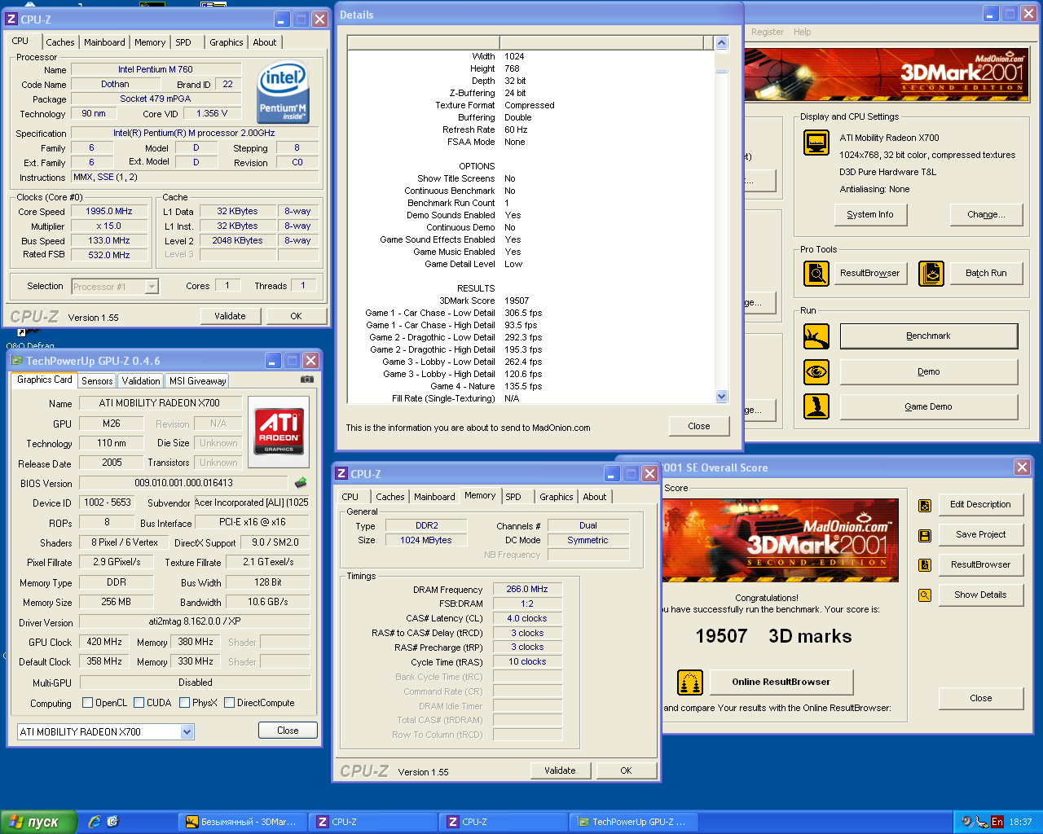Screen dimensions: 1043x834
Task: Click the Show Details magnifier icon
Action: pyautogui.click(x=925, y=595)
